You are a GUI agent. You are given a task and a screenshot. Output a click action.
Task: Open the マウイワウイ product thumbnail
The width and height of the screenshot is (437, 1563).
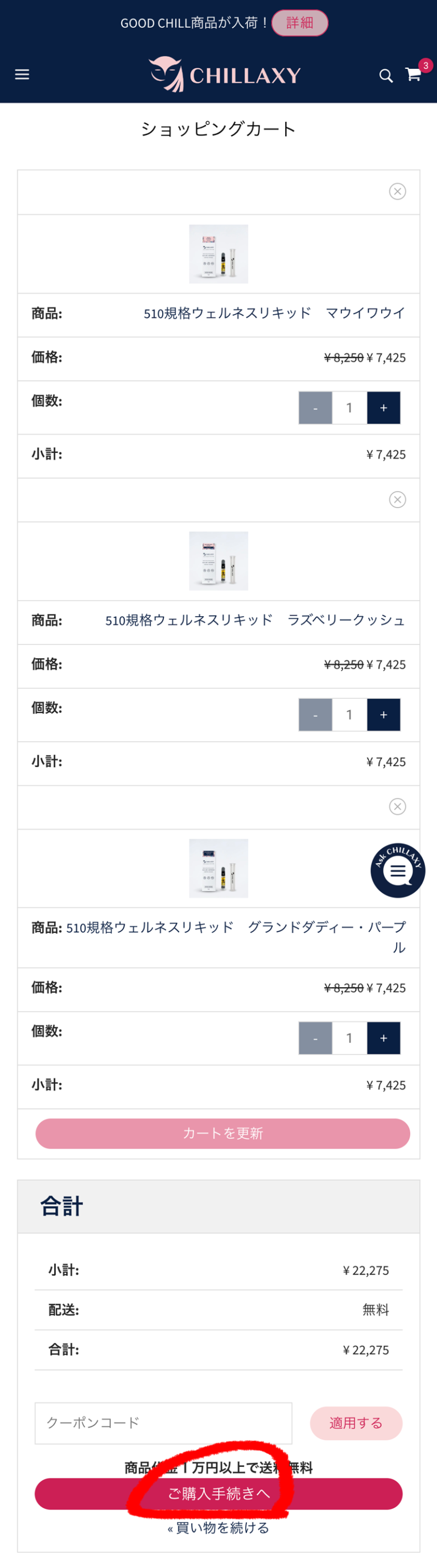[x=218, y=254]
